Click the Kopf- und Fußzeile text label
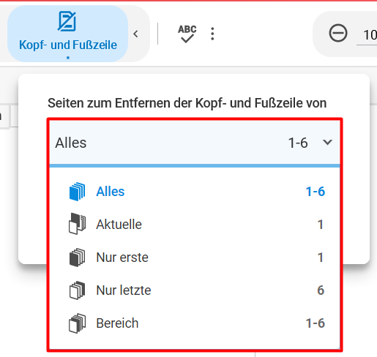 tap(68, 45)
